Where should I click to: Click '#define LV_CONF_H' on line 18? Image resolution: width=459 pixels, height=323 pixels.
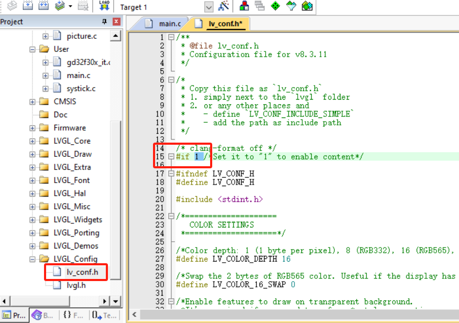[215, 182]
